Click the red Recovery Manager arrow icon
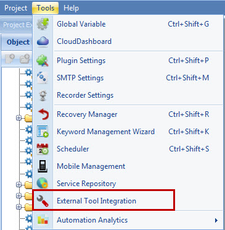The height and width of the screenshot is (230, 225). click(43, 114)
